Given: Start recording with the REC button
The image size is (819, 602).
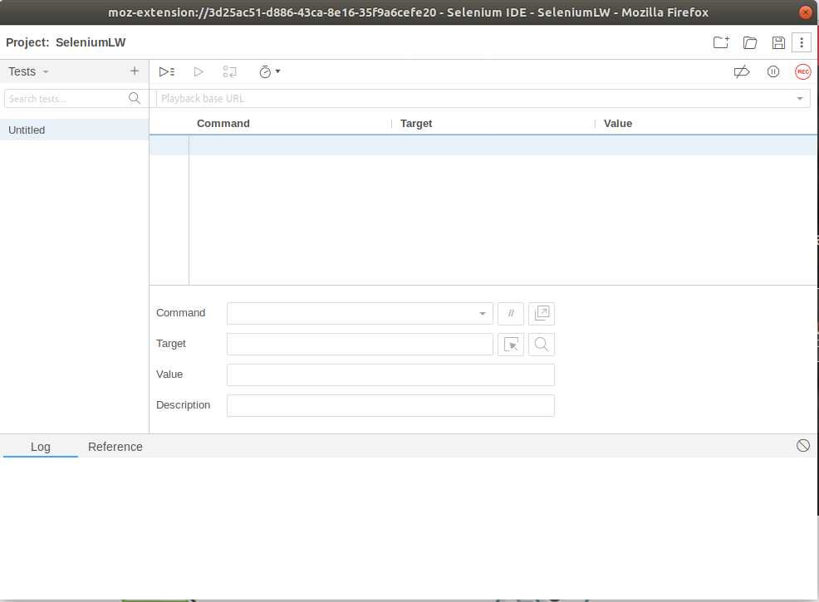Looking at the screenshot, I should click(x=802, y=72).
